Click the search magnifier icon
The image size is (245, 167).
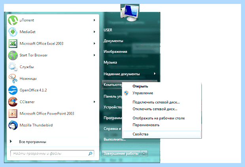(90, 154)
